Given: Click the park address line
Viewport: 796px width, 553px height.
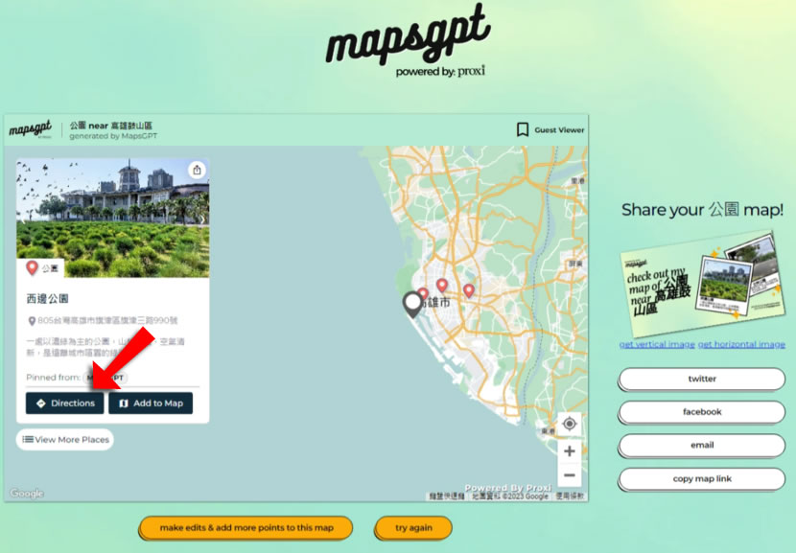Looking at the screenshot, I should tap(102, 321).
